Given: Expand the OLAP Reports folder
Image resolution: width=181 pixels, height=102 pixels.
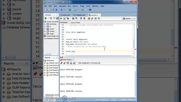Looking at the screenshot, I should coord(45,70).
